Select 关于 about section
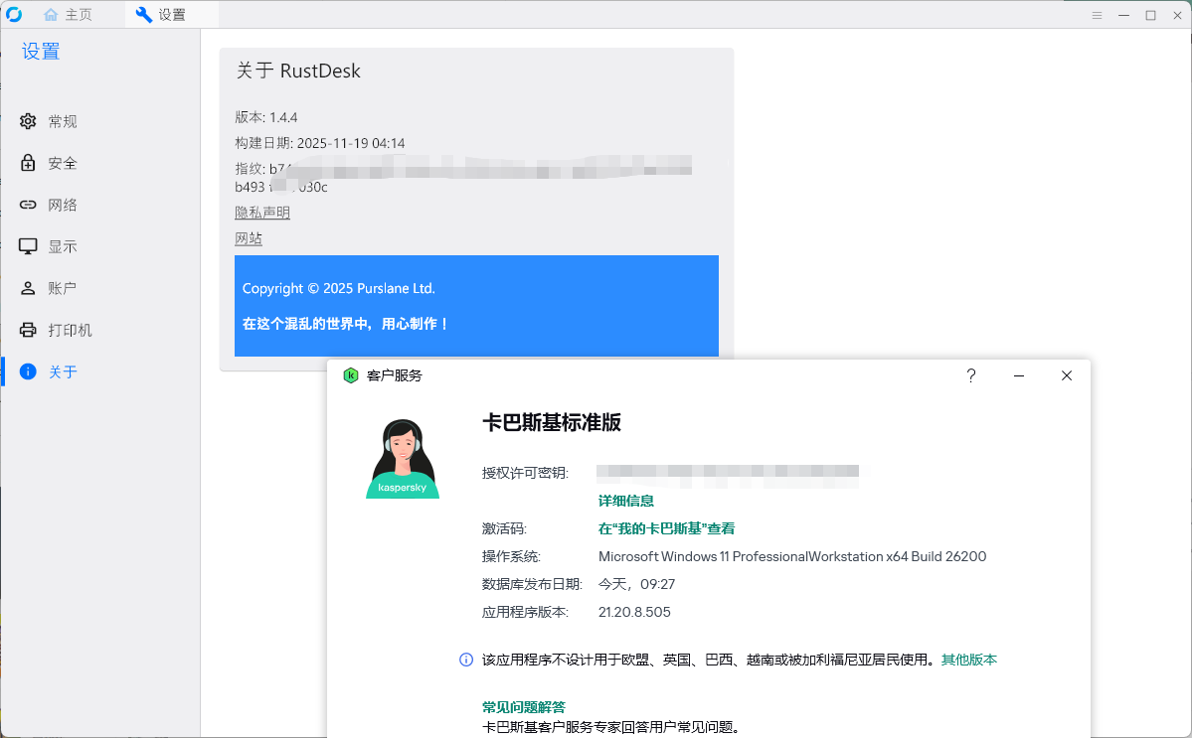Viewport: 1192px width, 738px height. click(63, 372)
